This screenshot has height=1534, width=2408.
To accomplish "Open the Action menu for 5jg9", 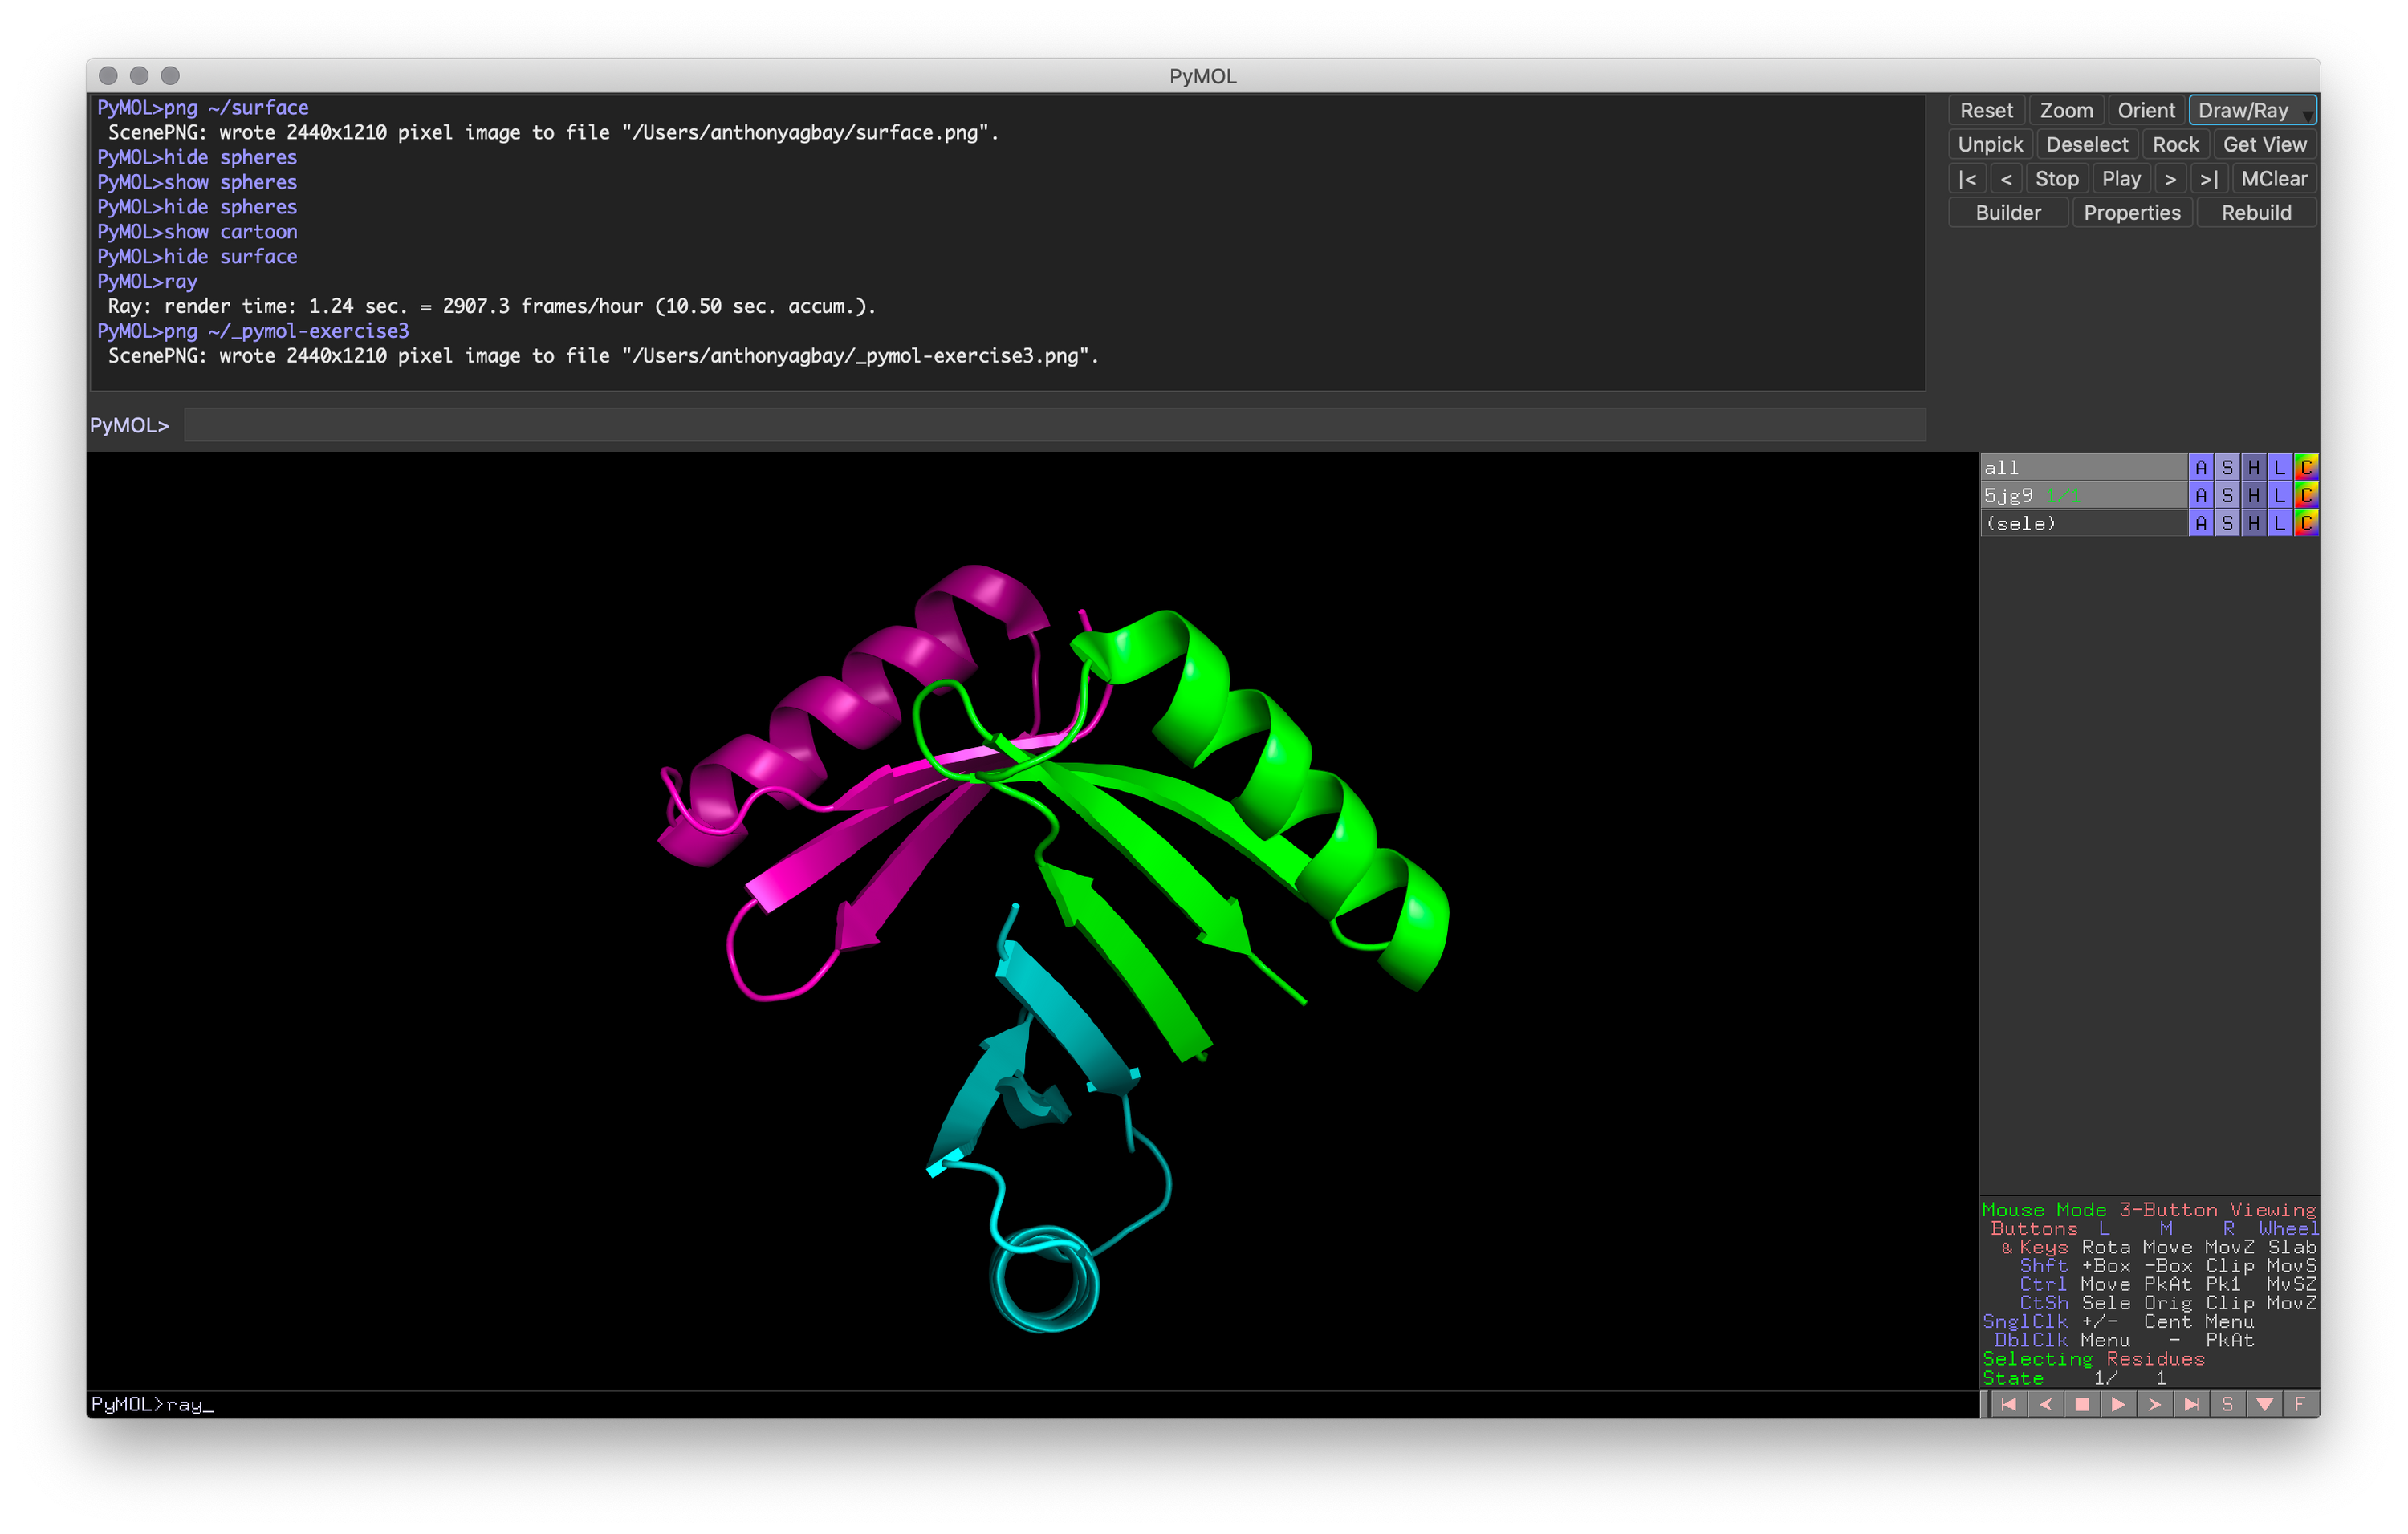I will (2201, 495).
